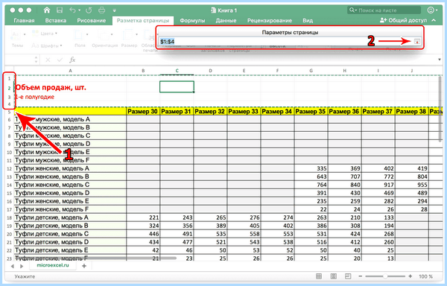
Task: Click the Туфли детские, модель C cell
Action: click(x=71, y=234)
